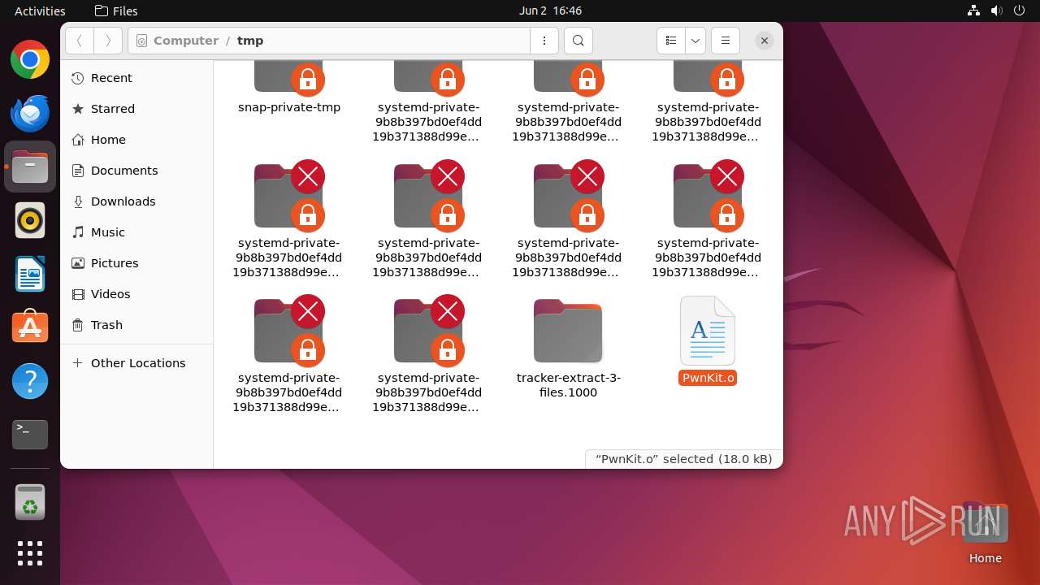1040x585 pixels.
Task: Go forward with the right arrow button
Action: tap(108, 41)
